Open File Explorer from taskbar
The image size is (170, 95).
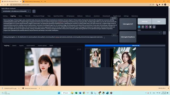72,93
